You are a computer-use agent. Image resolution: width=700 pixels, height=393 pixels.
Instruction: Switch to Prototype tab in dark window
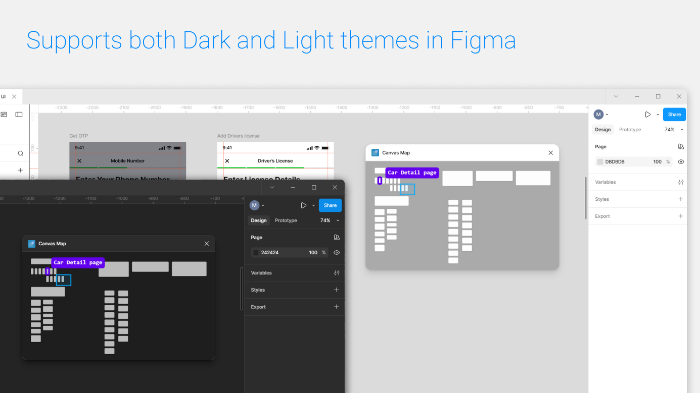[286, 220]
